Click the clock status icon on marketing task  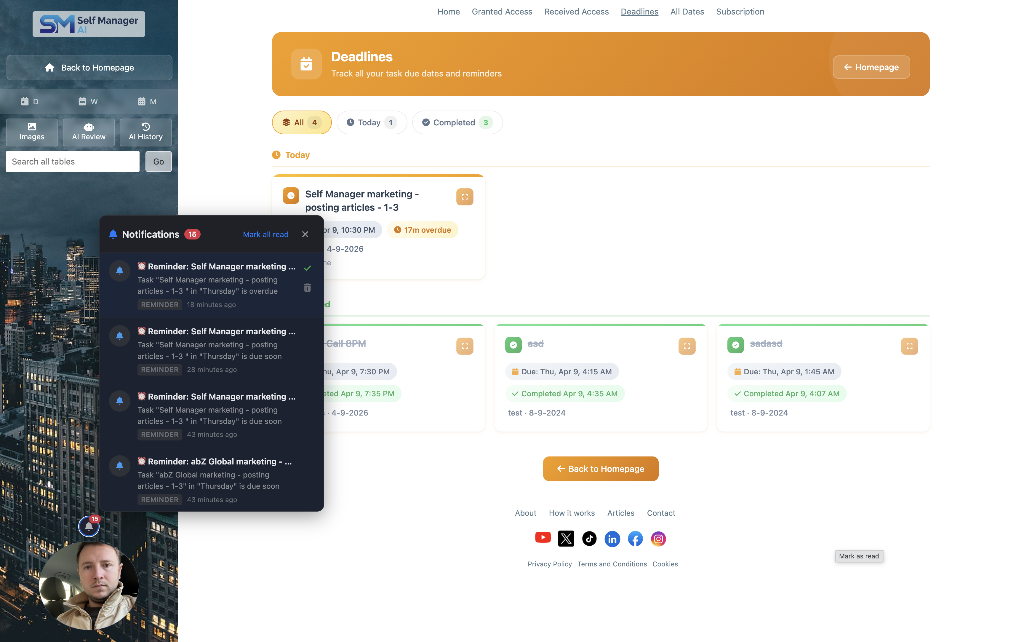coord(291,195)
